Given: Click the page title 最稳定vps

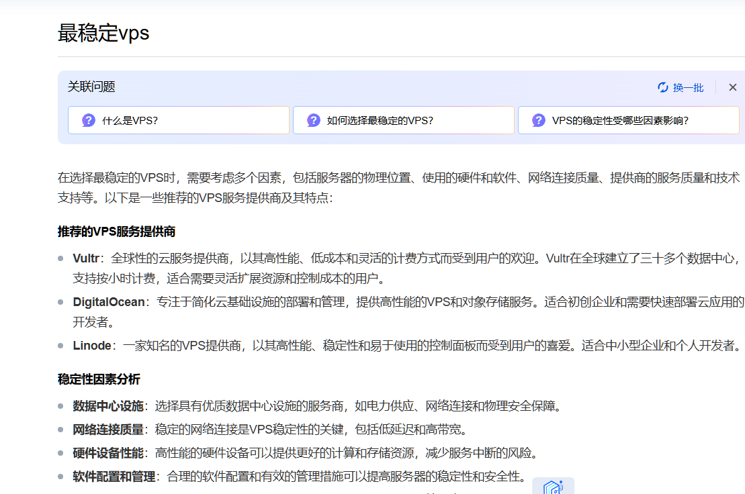Looking at the screenshot, I should [103, 33].
